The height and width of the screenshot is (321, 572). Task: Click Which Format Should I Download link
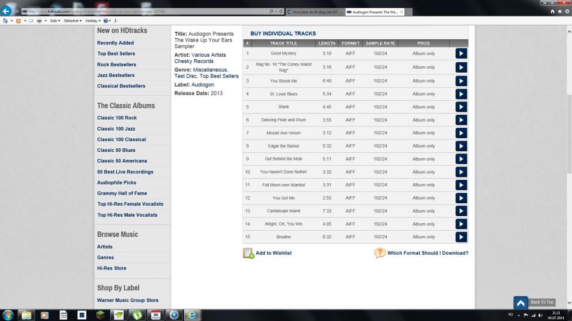tap(428, 253)
